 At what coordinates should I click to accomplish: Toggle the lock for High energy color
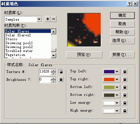125,111
